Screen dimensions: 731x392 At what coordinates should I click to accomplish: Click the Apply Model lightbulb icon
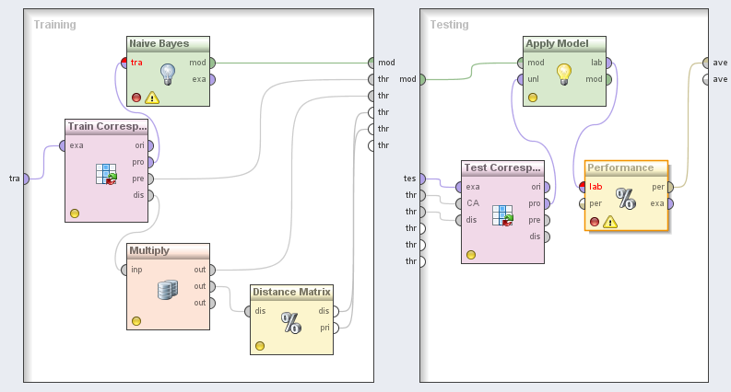[563, 73]
